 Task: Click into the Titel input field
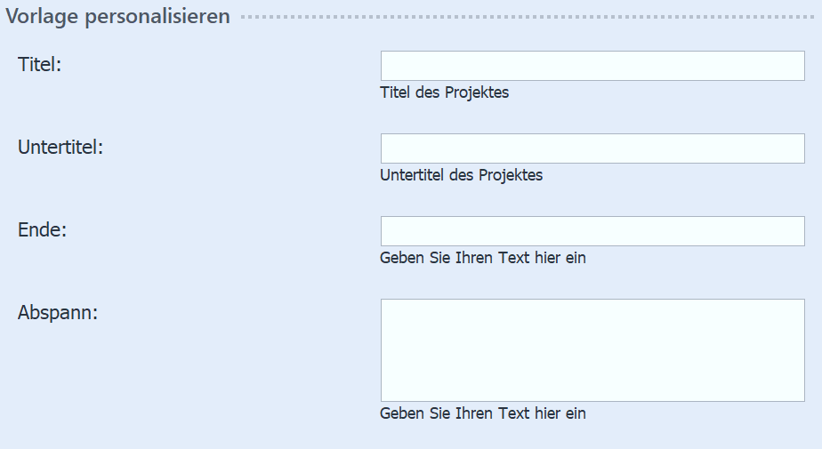[592, 66]
